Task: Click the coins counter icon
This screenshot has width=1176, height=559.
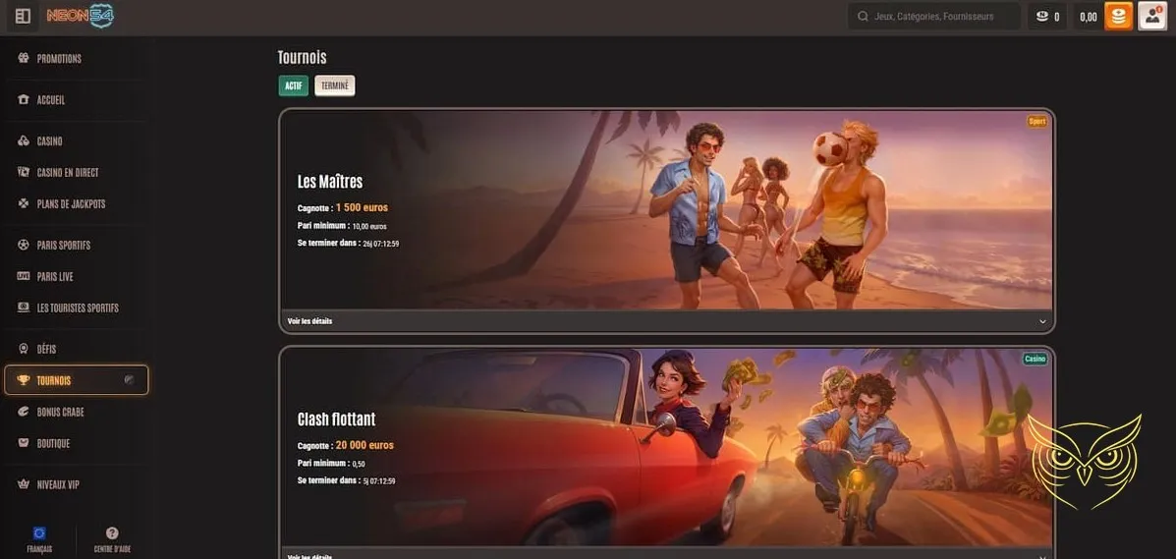Action: point(1045,17)
